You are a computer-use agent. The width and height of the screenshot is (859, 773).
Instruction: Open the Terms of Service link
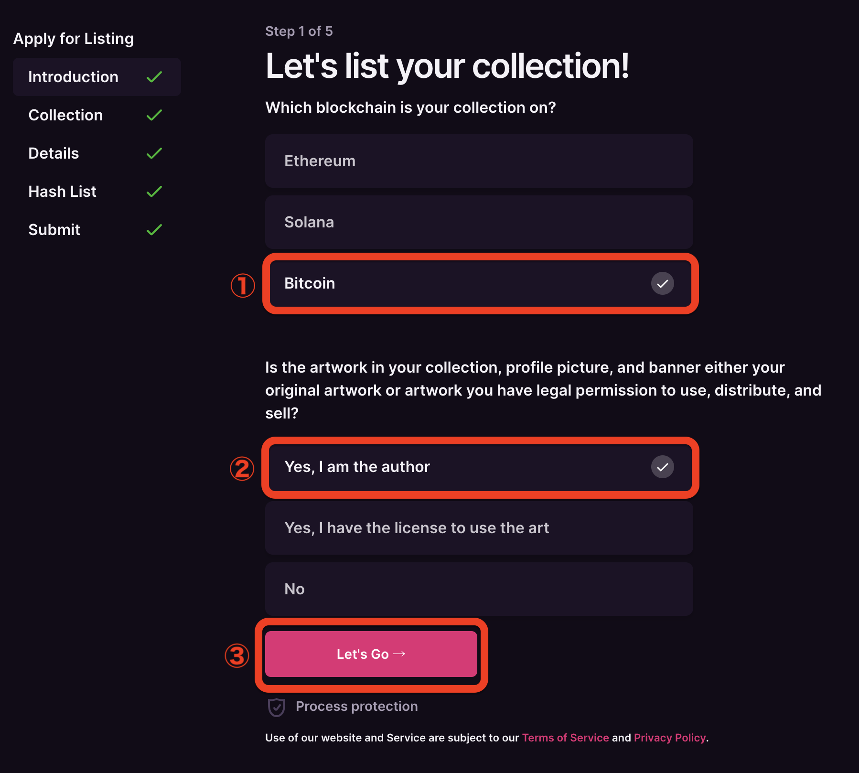565,738
